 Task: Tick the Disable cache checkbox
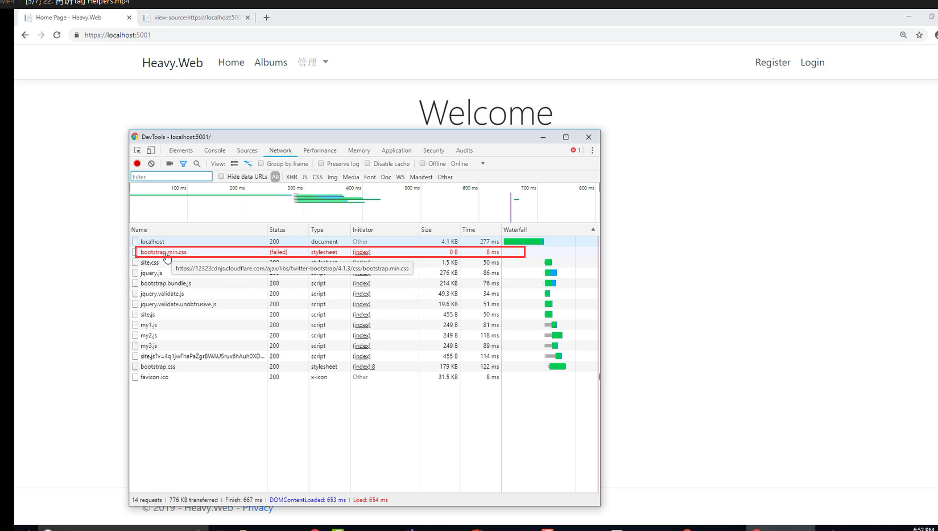click(367, 163)
